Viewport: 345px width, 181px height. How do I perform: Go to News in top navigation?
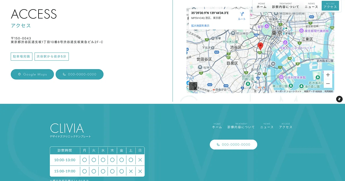point(311,5)
